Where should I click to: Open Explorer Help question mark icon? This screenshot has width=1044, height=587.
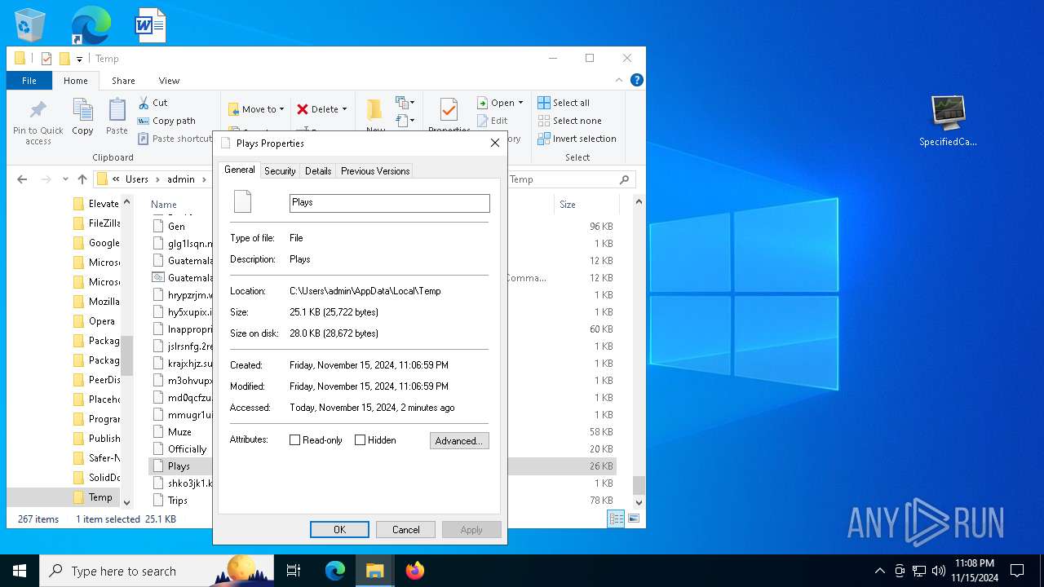637,80
